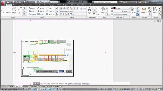Expand the Modify panel
The height and width of the screenshot is (91, 163).
coord(43,17)
